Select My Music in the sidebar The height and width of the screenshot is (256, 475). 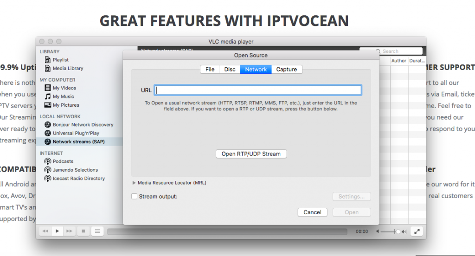(59, 96)
